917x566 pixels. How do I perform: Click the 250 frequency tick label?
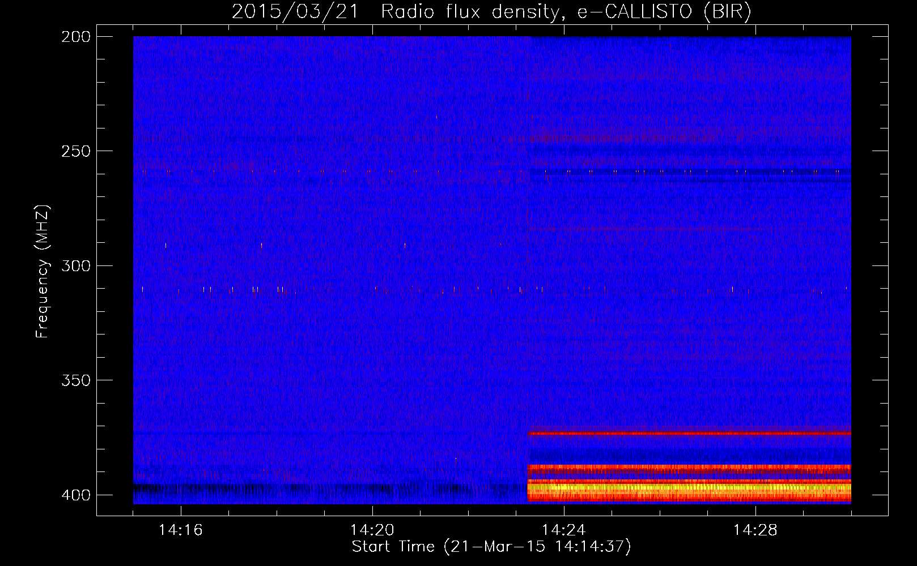click(75, 151)
